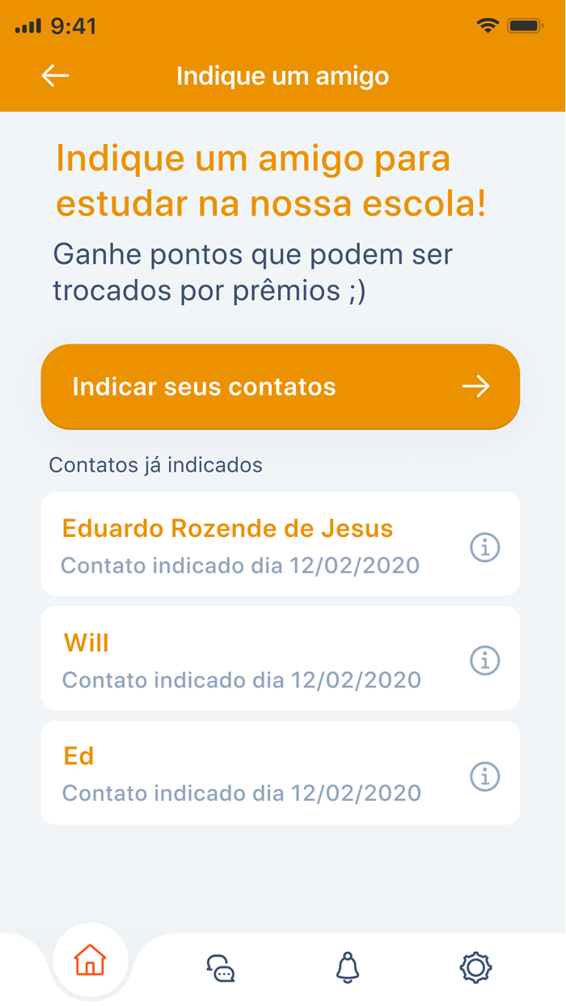Open notifications via the bell icon
The height and width of the screenshot is (1006, 566).
point(348,966)
